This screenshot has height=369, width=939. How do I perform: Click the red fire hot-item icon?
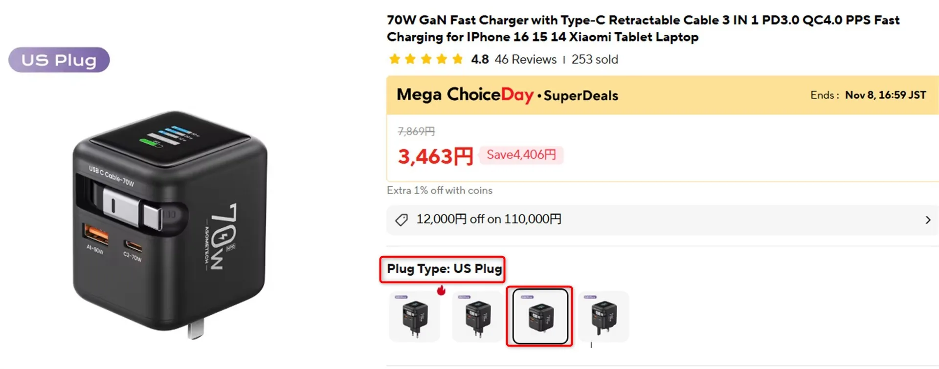(441, 290)
